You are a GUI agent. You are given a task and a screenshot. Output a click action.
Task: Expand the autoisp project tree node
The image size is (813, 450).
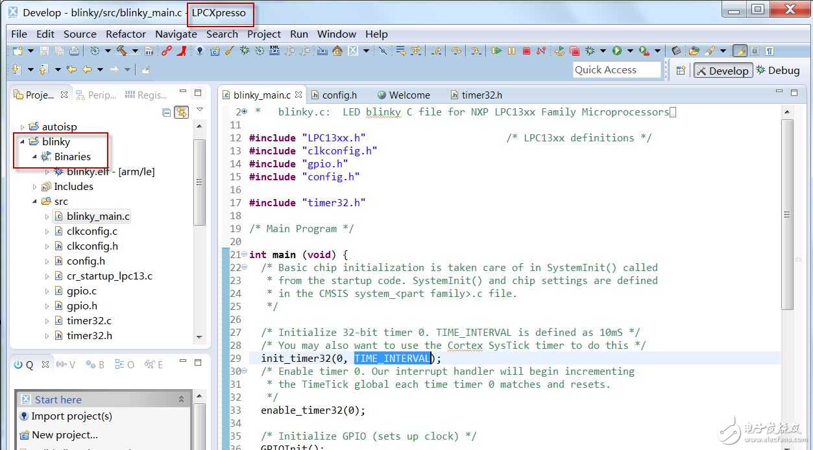[x=23, y=127]
